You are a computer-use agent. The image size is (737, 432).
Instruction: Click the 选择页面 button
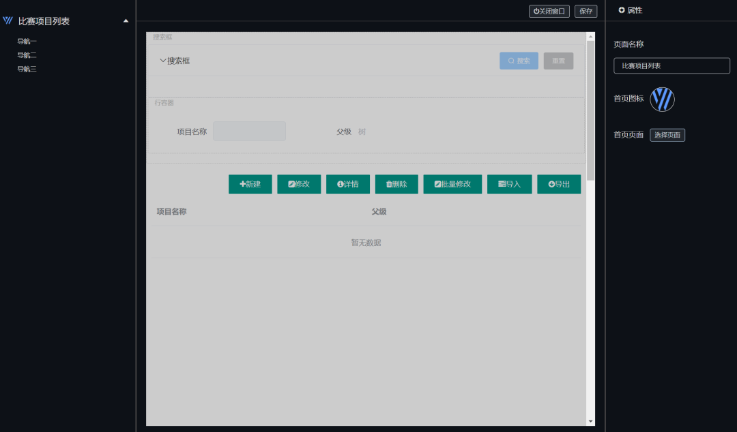[667, 135]
